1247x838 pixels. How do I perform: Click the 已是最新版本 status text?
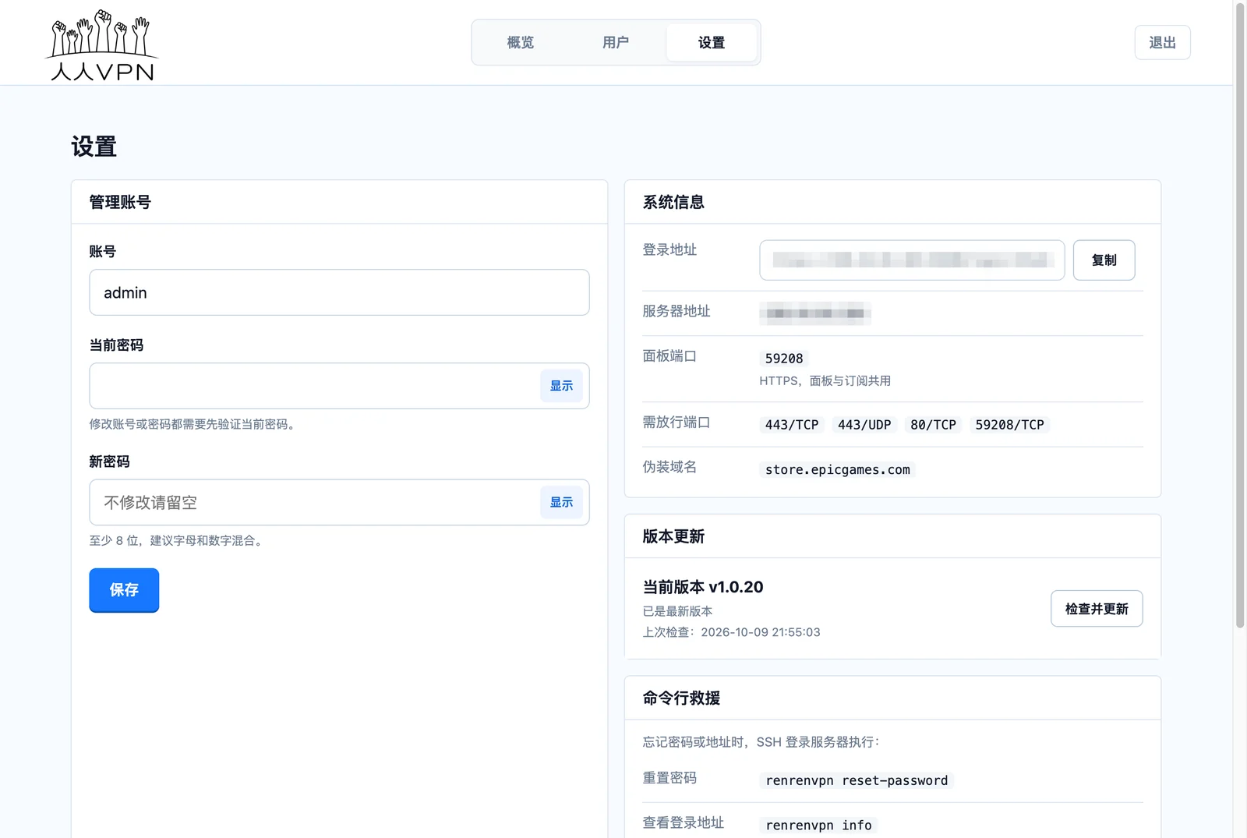677,611
